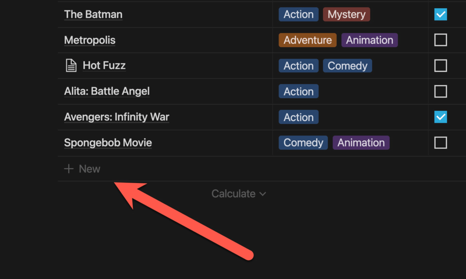Enable the Spongebob Movie checkbox
The width and height of the screenshot is (466, 279).
pos(441,143)
